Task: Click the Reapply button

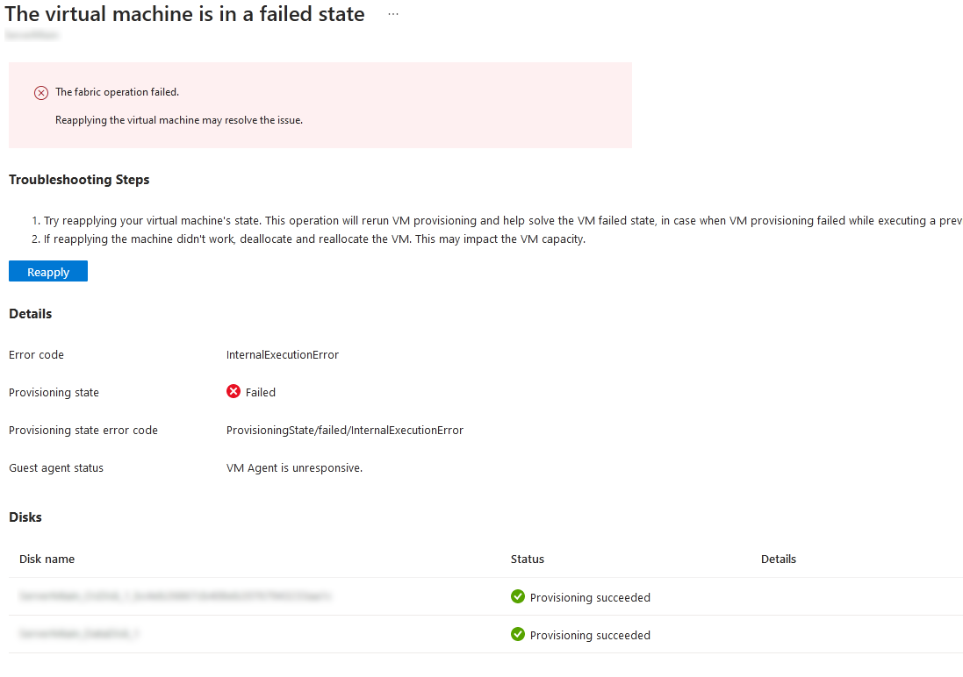Action: (47, 271)
